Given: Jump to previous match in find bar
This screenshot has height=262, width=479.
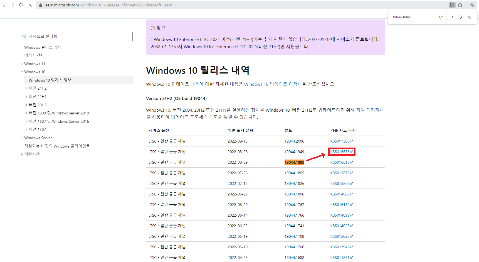Looking at the screenshot, I should (x=453, y=17).
